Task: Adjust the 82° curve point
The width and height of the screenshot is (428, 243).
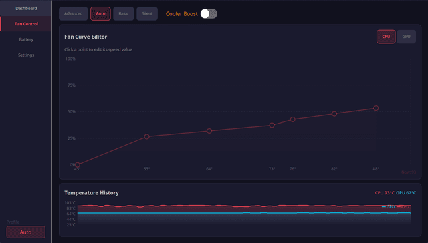Action: point(334,113)
